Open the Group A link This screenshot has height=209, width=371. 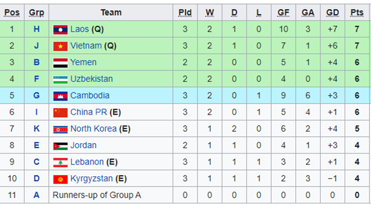pos(37,195)
